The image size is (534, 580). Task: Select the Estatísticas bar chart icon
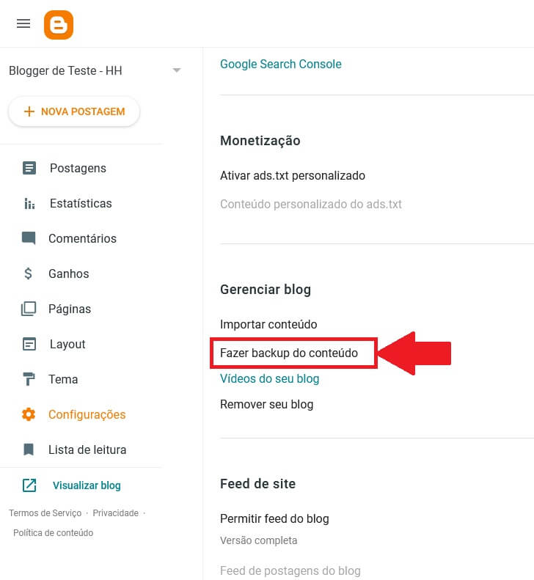29,203
